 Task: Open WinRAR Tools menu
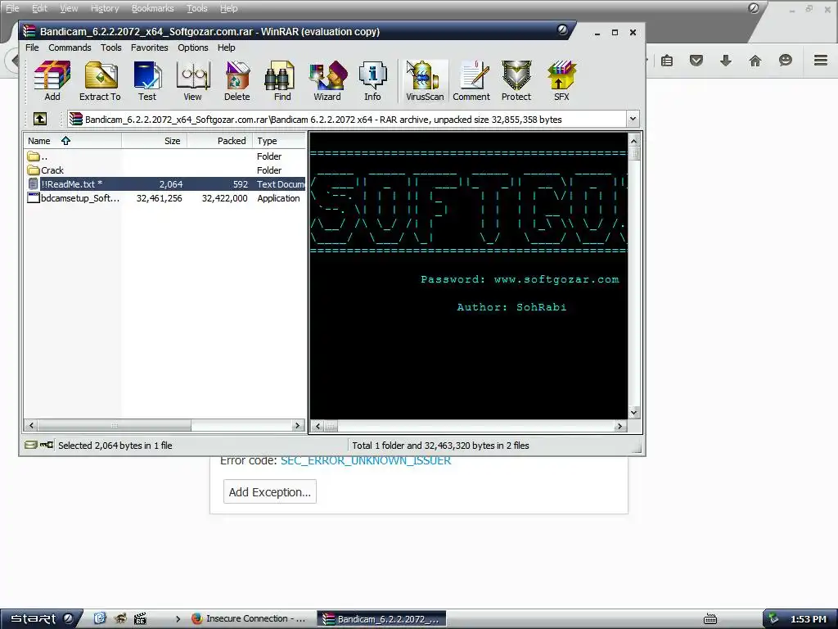[111, 48]
